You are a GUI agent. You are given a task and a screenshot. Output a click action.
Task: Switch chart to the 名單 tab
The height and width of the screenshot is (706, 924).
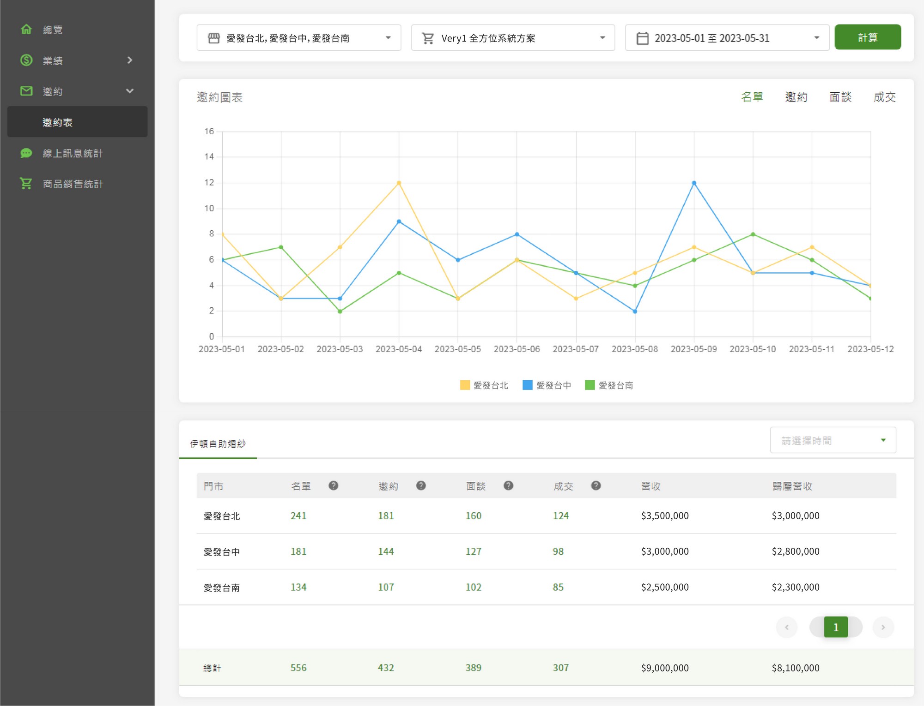click(x=752, y=97)
